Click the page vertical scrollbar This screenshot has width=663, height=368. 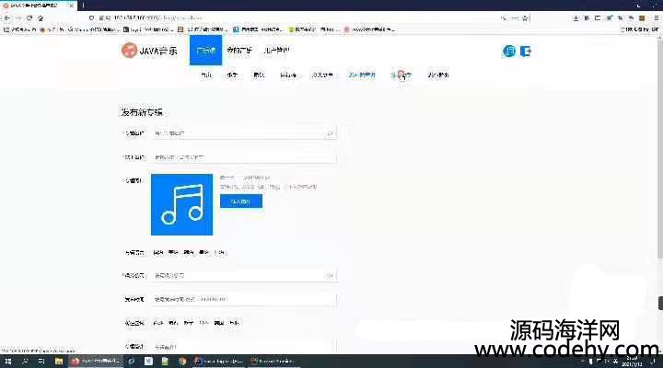[660, 148]
